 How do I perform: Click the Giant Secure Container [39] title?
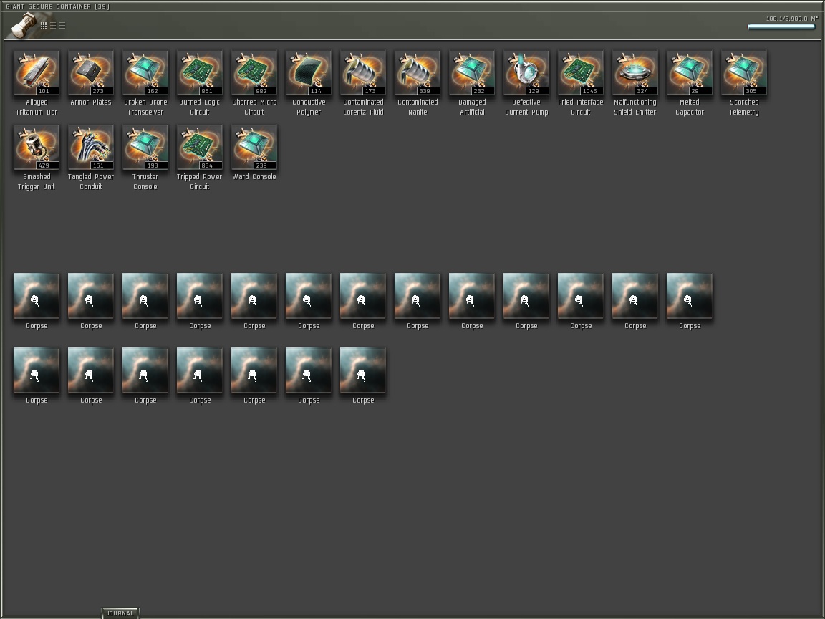click(x=58, y=6)
